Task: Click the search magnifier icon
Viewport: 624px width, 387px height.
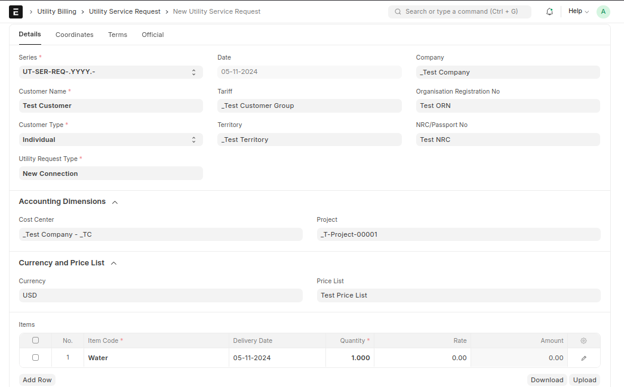Action: point(398,11)
